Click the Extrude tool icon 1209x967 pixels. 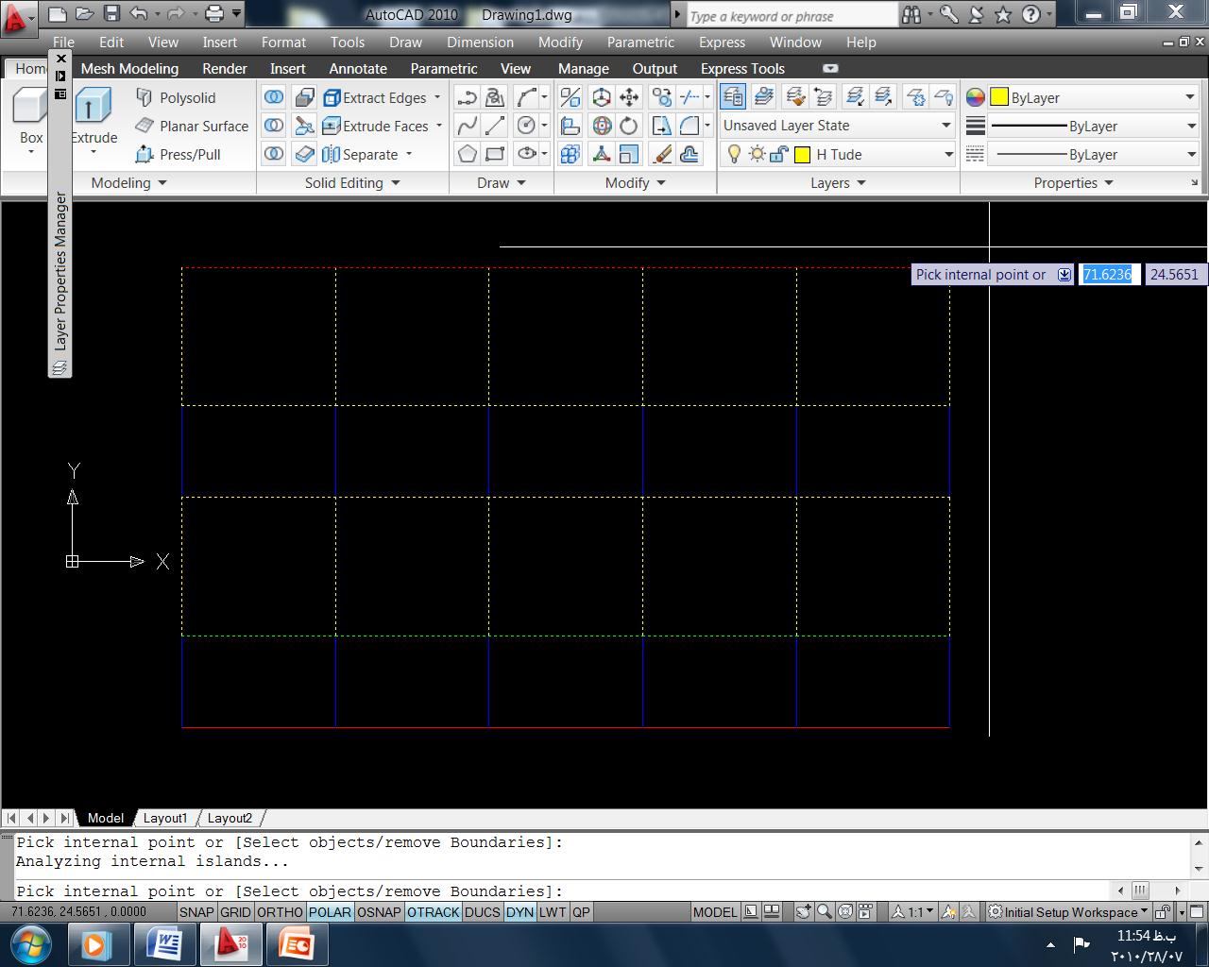[x=93, y=105]
